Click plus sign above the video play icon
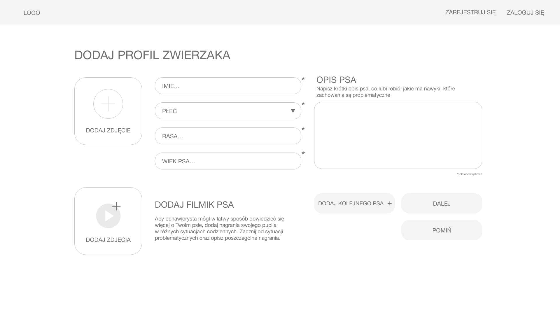Viewport: 560px width, 315px height. 116,206
